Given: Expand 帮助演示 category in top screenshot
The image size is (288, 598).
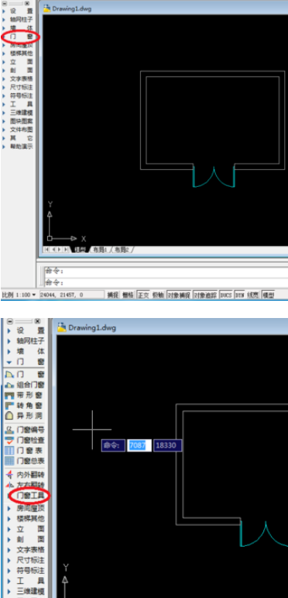Looking at the screenshot, I should (18, 147).
